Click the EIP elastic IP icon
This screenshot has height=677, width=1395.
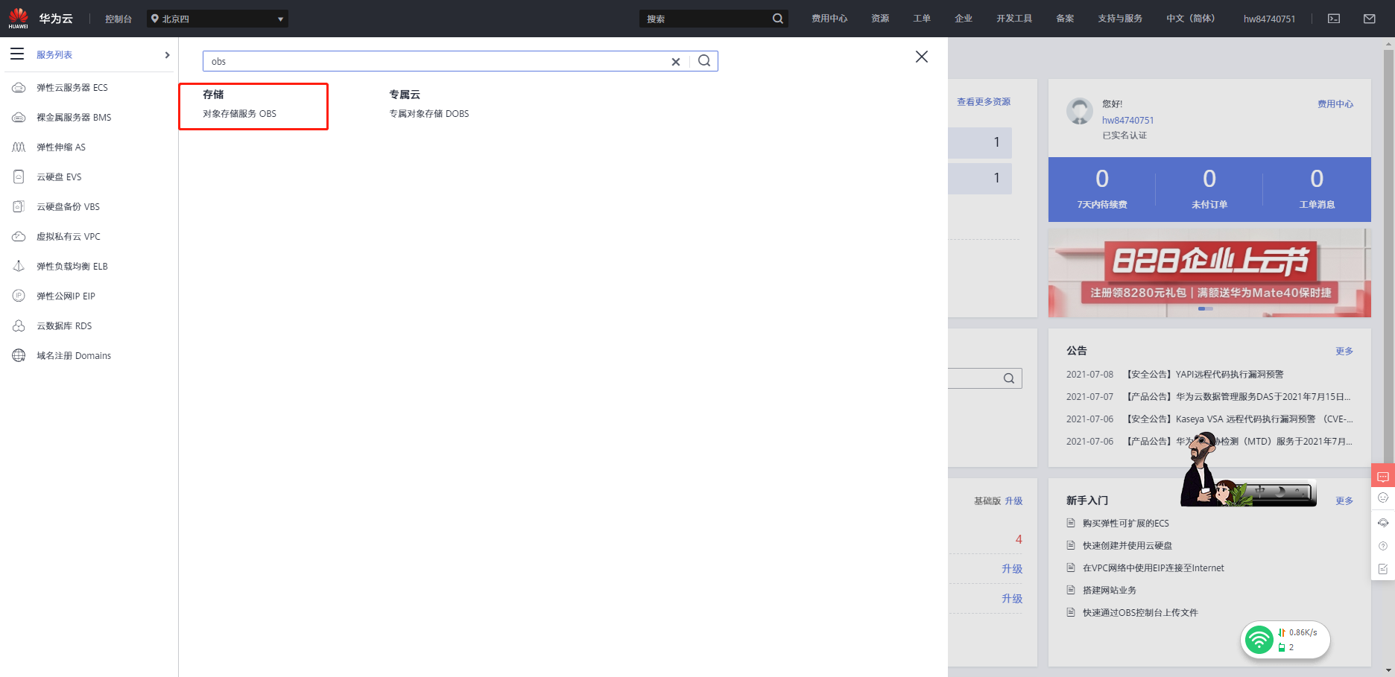(19, 296)
